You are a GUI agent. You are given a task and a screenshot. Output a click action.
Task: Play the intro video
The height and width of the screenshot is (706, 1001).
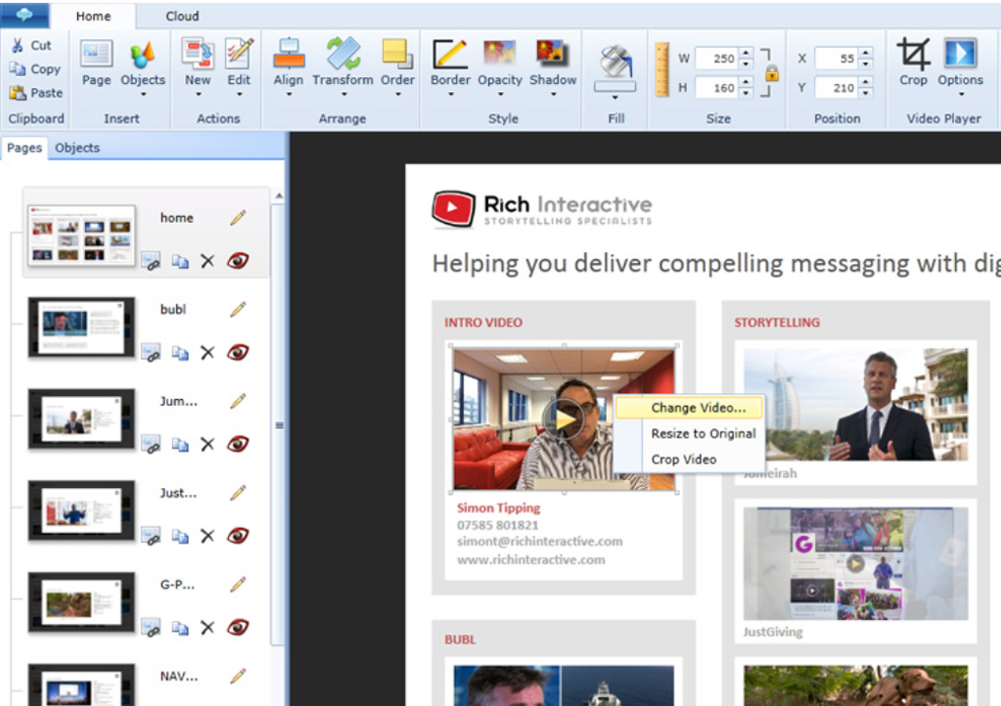(x=564, y=419)
